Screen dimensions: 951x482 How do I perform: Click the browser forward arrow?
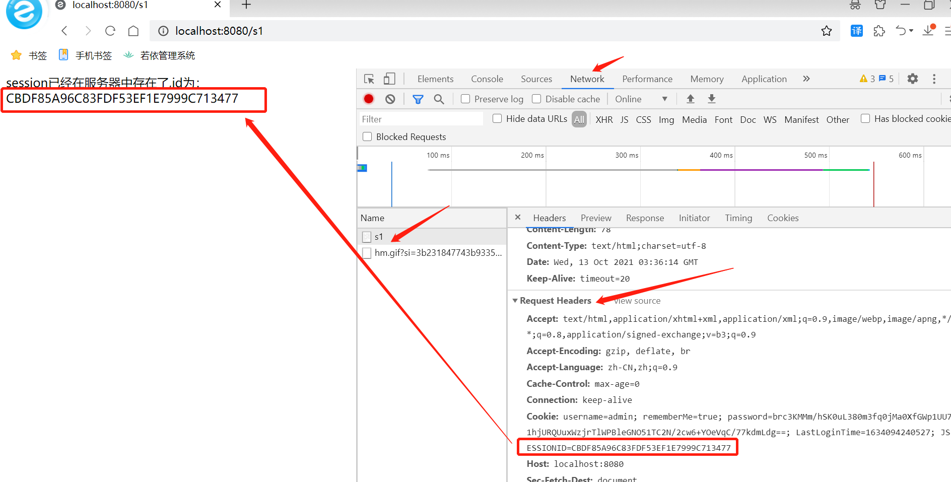point(88,31)
